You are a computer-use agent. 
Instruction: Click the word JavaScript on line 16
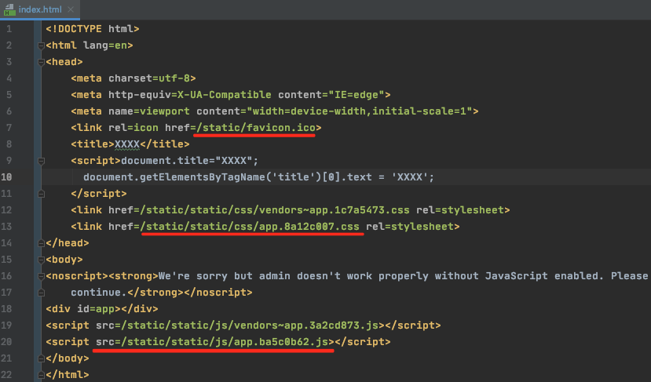(516, 276)
